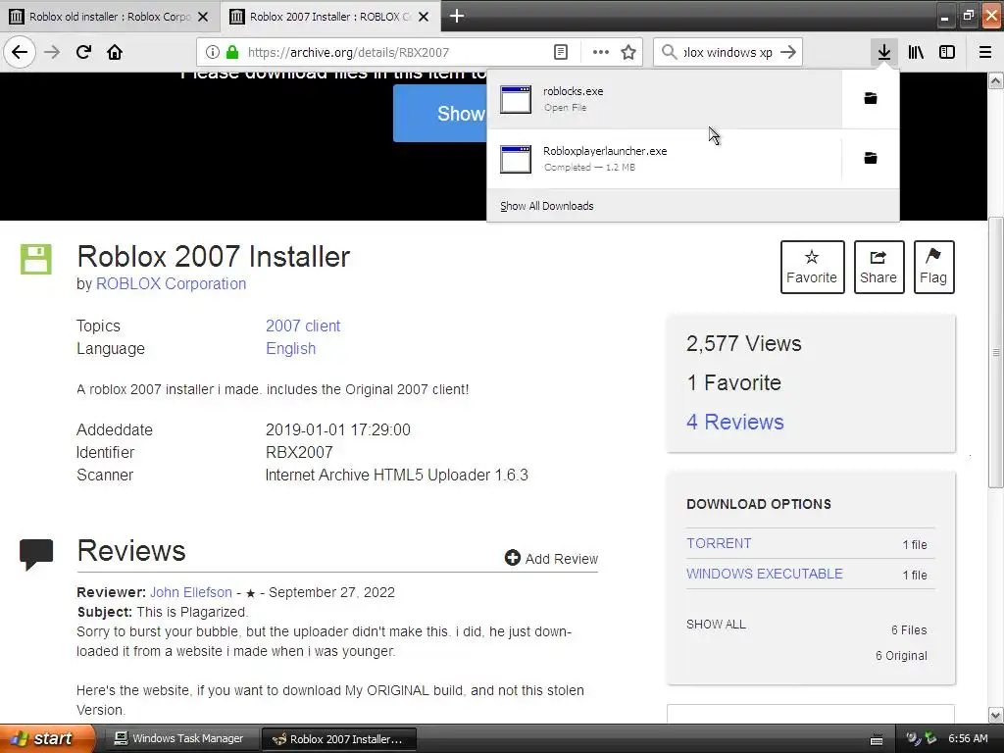Screen dimensions: 1004x753
Task: Bookmark this page with the star icon
Action: click(x=628, y=52)
